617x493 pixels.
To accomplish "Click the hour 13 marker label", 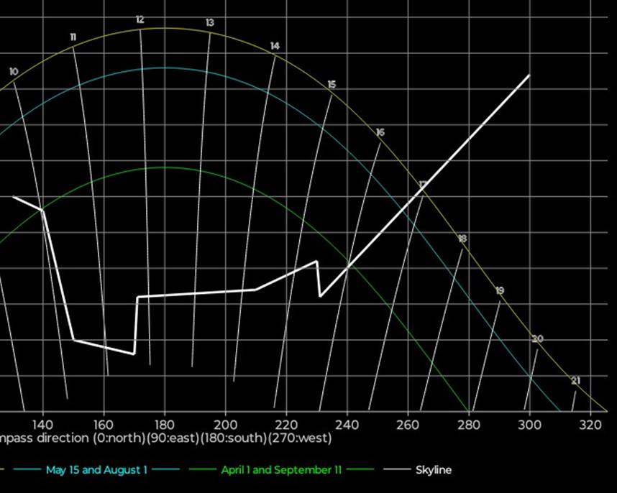I will (x=209, y=23).
